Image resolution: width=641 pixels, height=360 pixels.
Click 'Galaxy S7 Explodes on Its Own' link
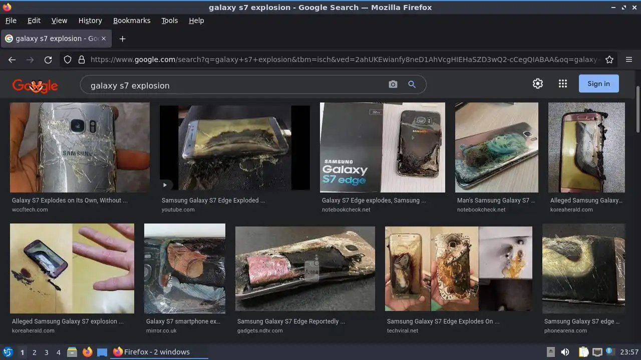[70, 200]
